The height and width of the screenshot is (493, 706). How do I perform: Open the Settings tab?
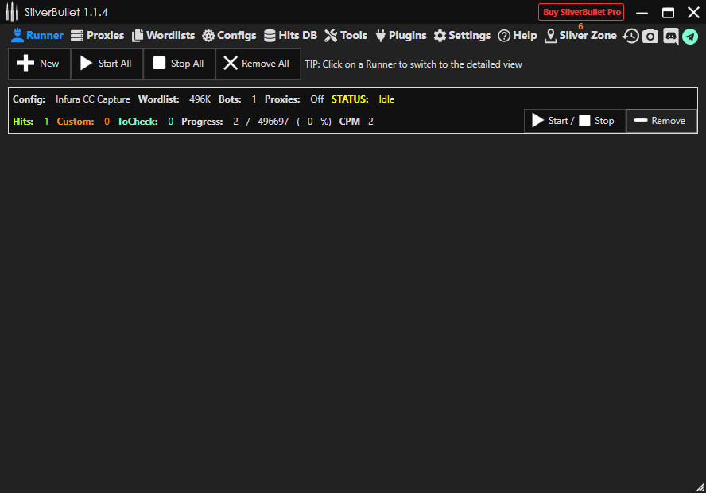pyautogui.click(x=462, y=36)
